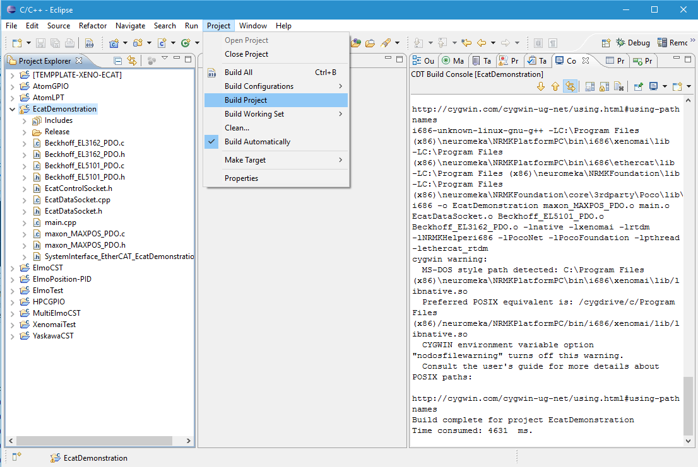Expand the Includes folder node
This screenshot has width=698, height=467.
point(25,121)
